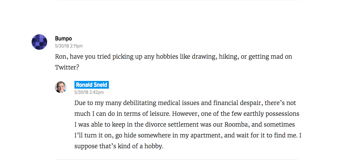Click the phrase "getting mad on"
This screenshot has width=339, height=160.
point(270,57)
